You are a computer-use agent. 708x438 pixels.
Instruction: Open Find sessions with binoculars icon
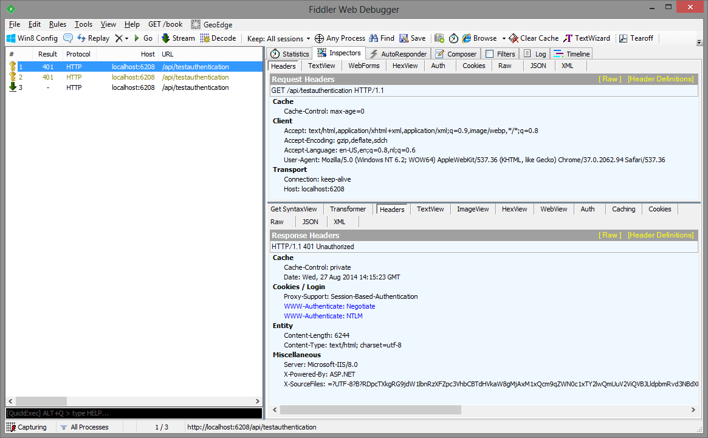click(x=382, y=38)
